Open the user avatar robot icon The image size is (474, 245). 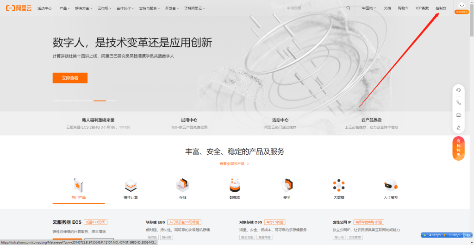click(462, 5)
